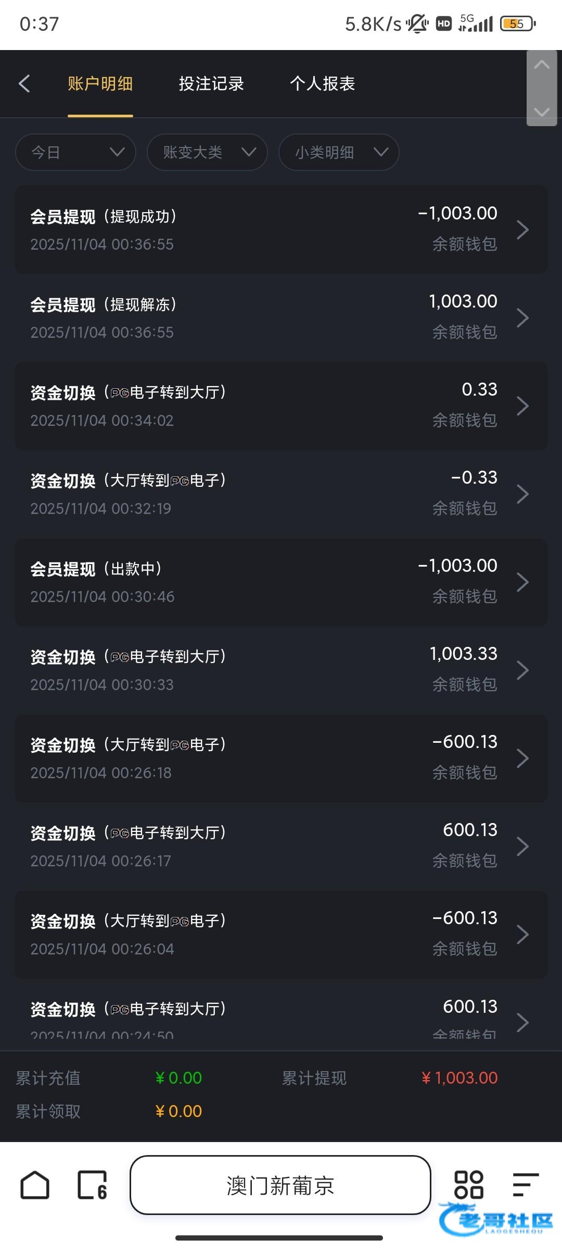This screenshot has height=1251, width=562.
Task: Open browser home page icon
Action: tap(35, 1185)
